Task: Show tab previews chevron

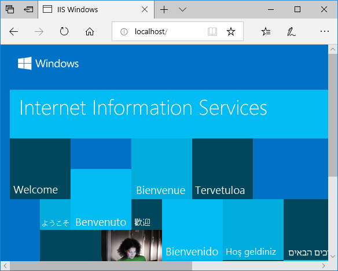Action: 182,9
